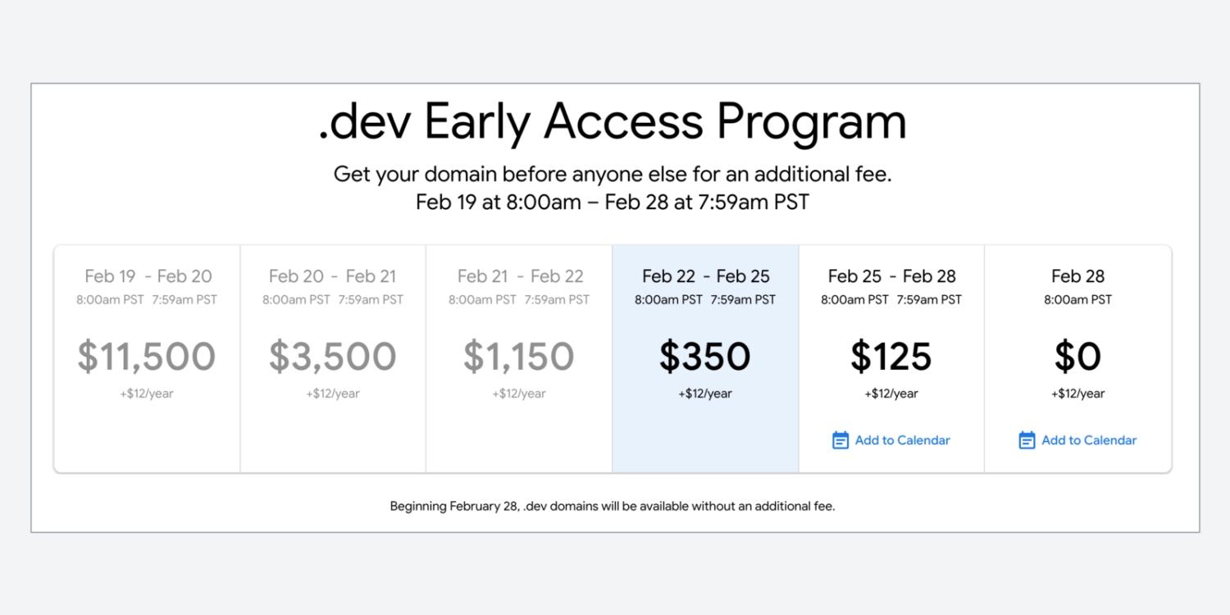1230x615 pixels.
Task: Click the .dev Early Access Program heading
Action: click(x=613, y=123)
